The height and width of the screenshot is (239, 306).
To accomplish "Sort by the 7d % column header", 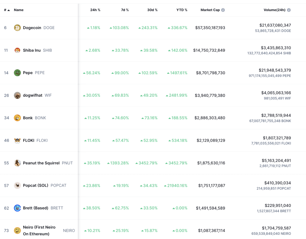I will 125,10.
